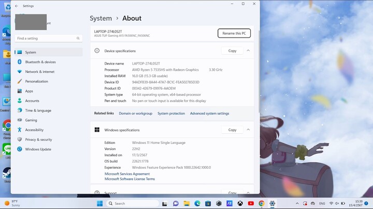This screenshot has width=373, height=209.
Task: Click the settings page vertical scrollbar
Action: tap(259, 71)
